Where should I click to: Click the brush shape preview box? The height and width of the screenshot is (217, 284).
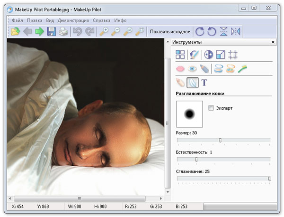coord(189,114)
